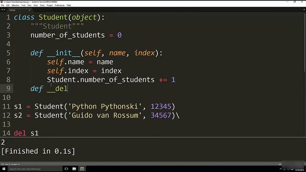Click the 'index' parameter on line 5

(144, 53)
